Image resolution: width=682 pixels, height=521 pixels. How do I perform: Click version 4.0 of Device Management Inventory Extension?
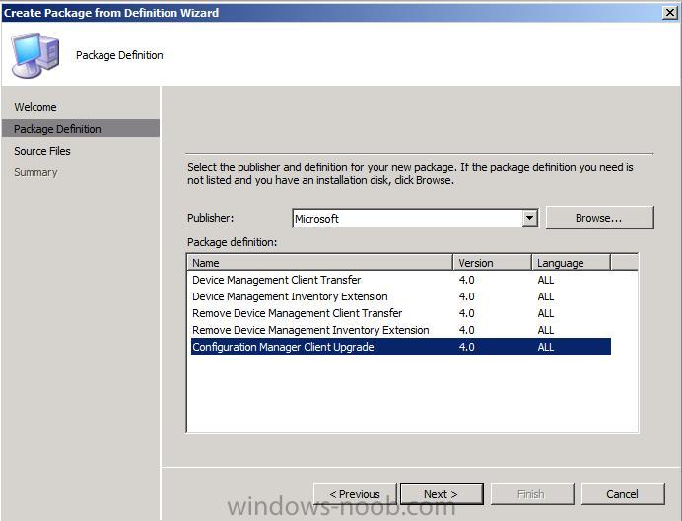[467, 296]
